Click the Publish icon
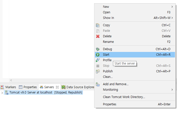This screenshot has width=177, height=124. tap(98, 71)
